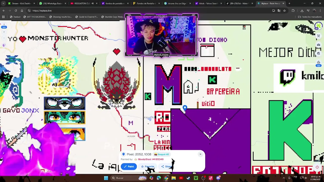Mute the audio icon on REGGAETON tab
The height and width of the screenshot is (182, 324).
point(93,4)
